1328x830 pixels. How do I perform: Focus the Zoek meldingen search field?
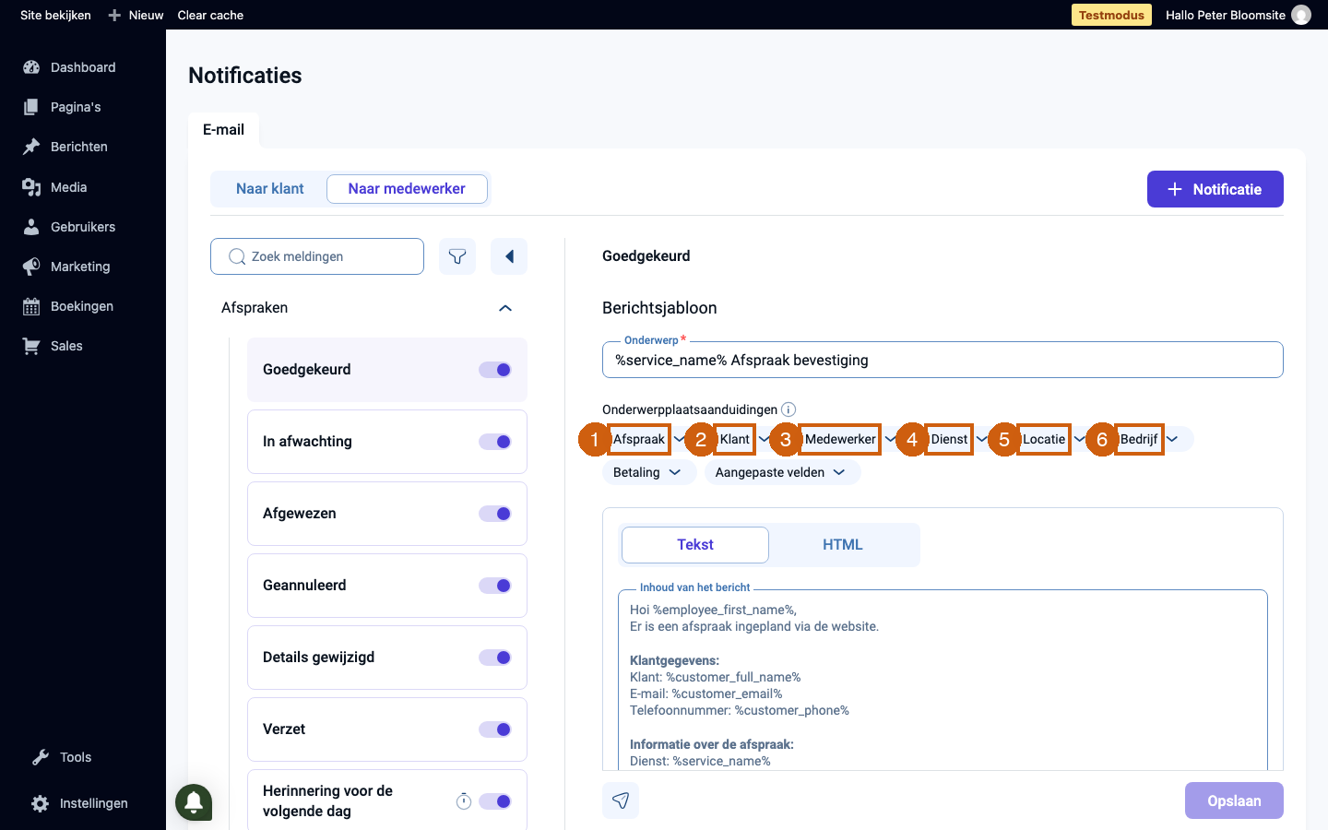(x=317, y=256)
